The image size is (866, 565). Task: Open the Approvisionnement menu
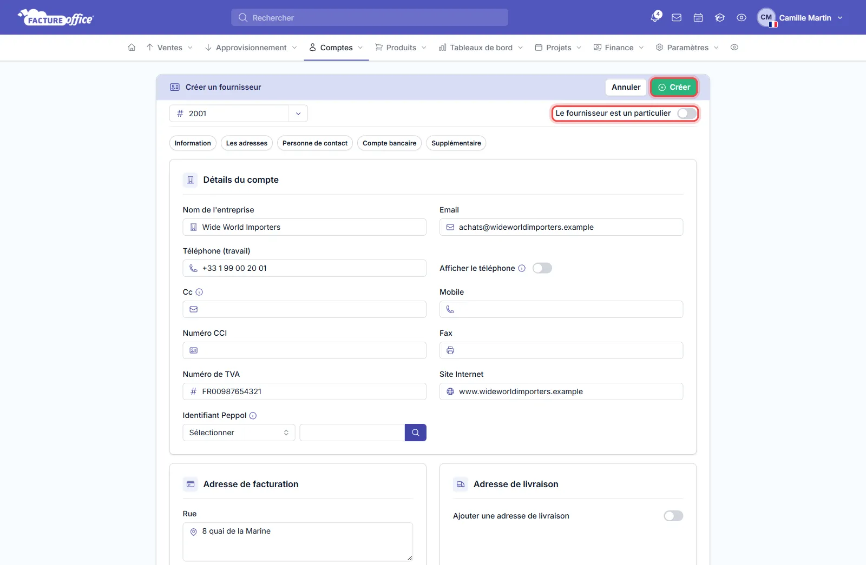(x=251, y=48)
